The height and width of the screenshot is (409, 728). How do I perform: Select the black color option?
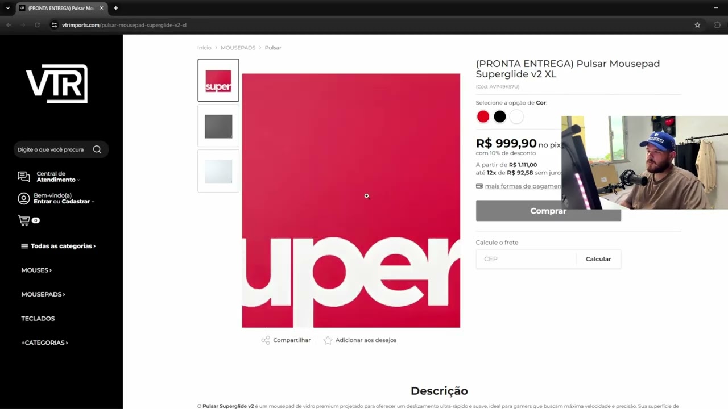pos(499,116)
